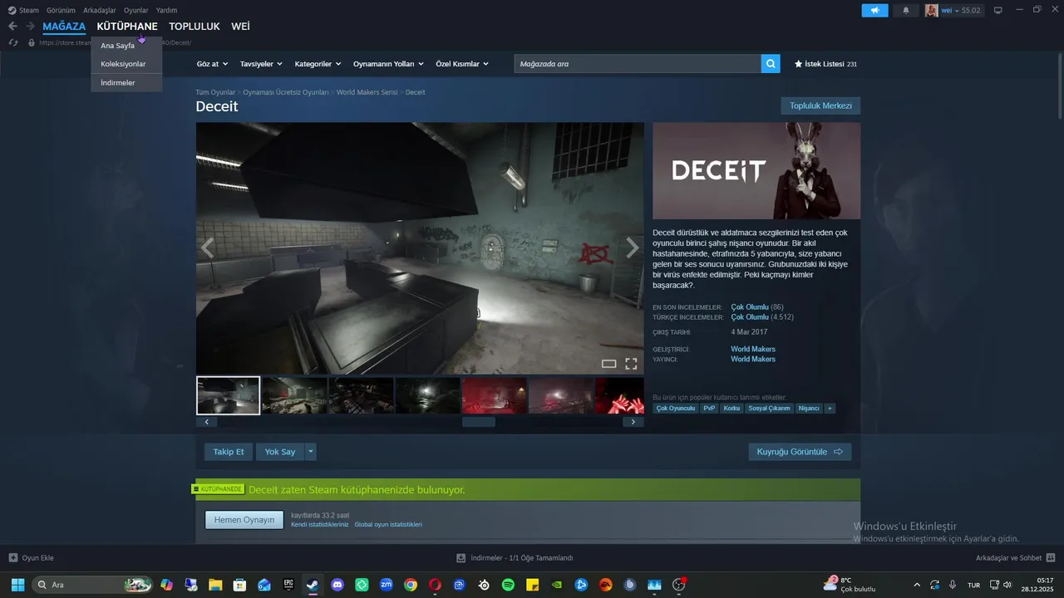
Task: Show next screenshot with right arrow
Action: [x=633, y=248]
